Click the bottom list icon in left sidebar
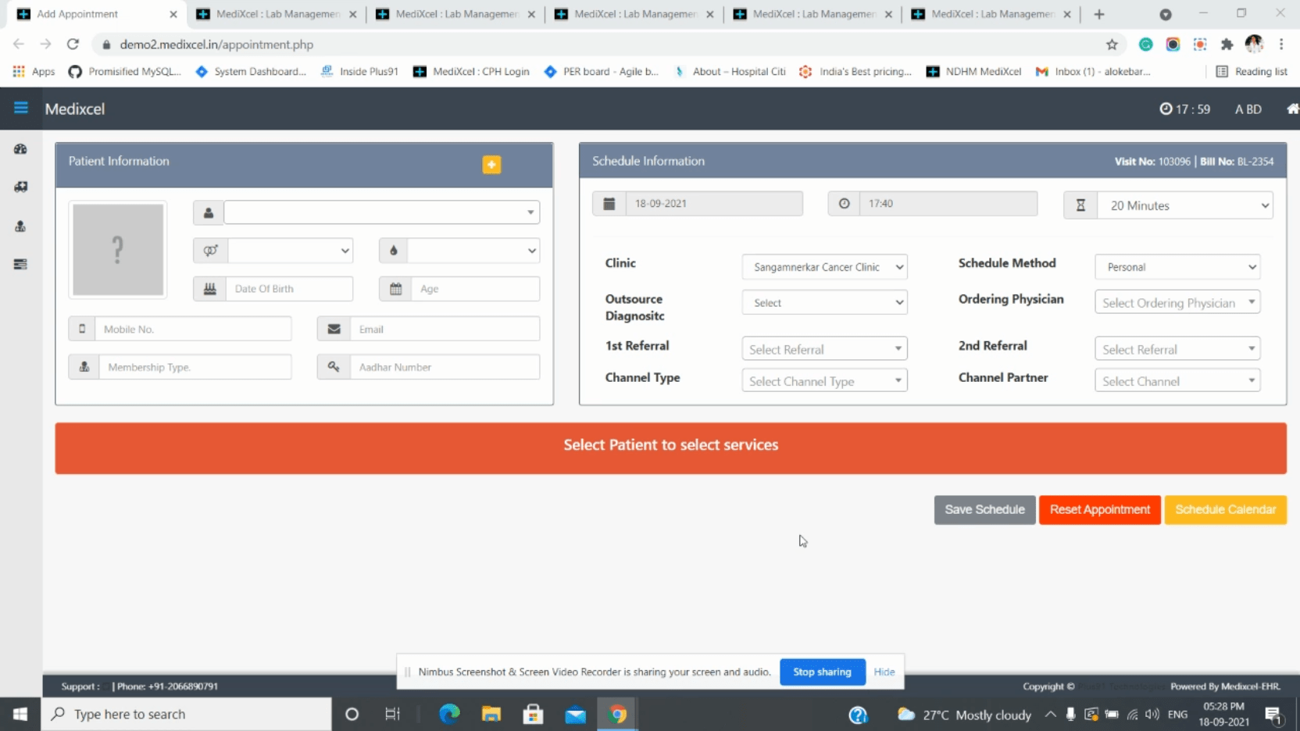This screenshot has width=1300, height=731. tap(21, 265)
